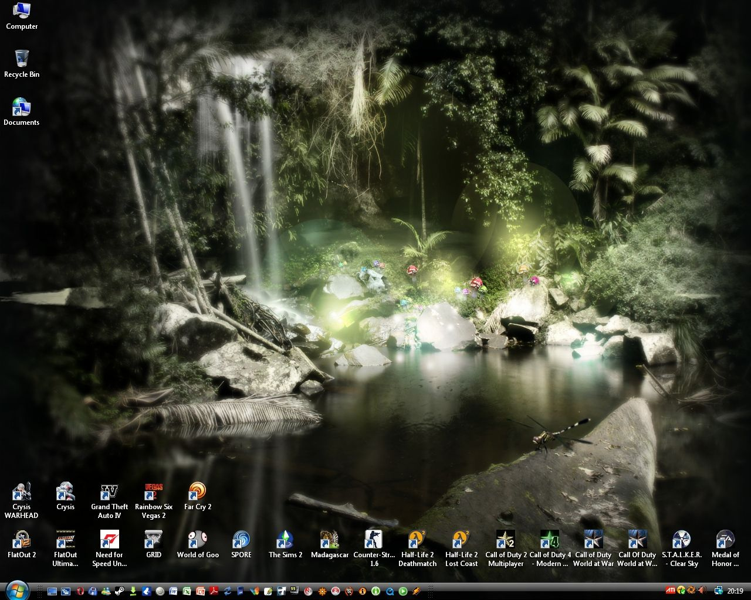The height and width of the screenshot is (600, 751).
Task: Select the Madagascar game icon
Action: [330, 545]
